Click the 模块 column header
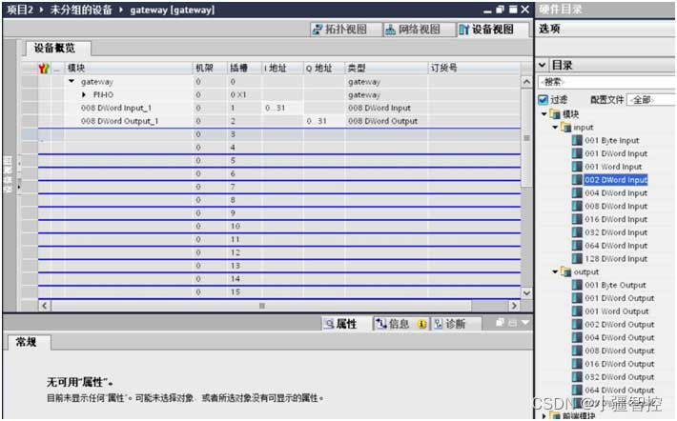 click(128, 69)
